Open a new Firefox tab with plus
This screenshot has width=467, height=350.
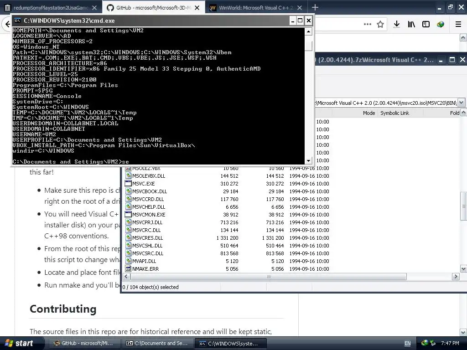[x=315, y=7]
